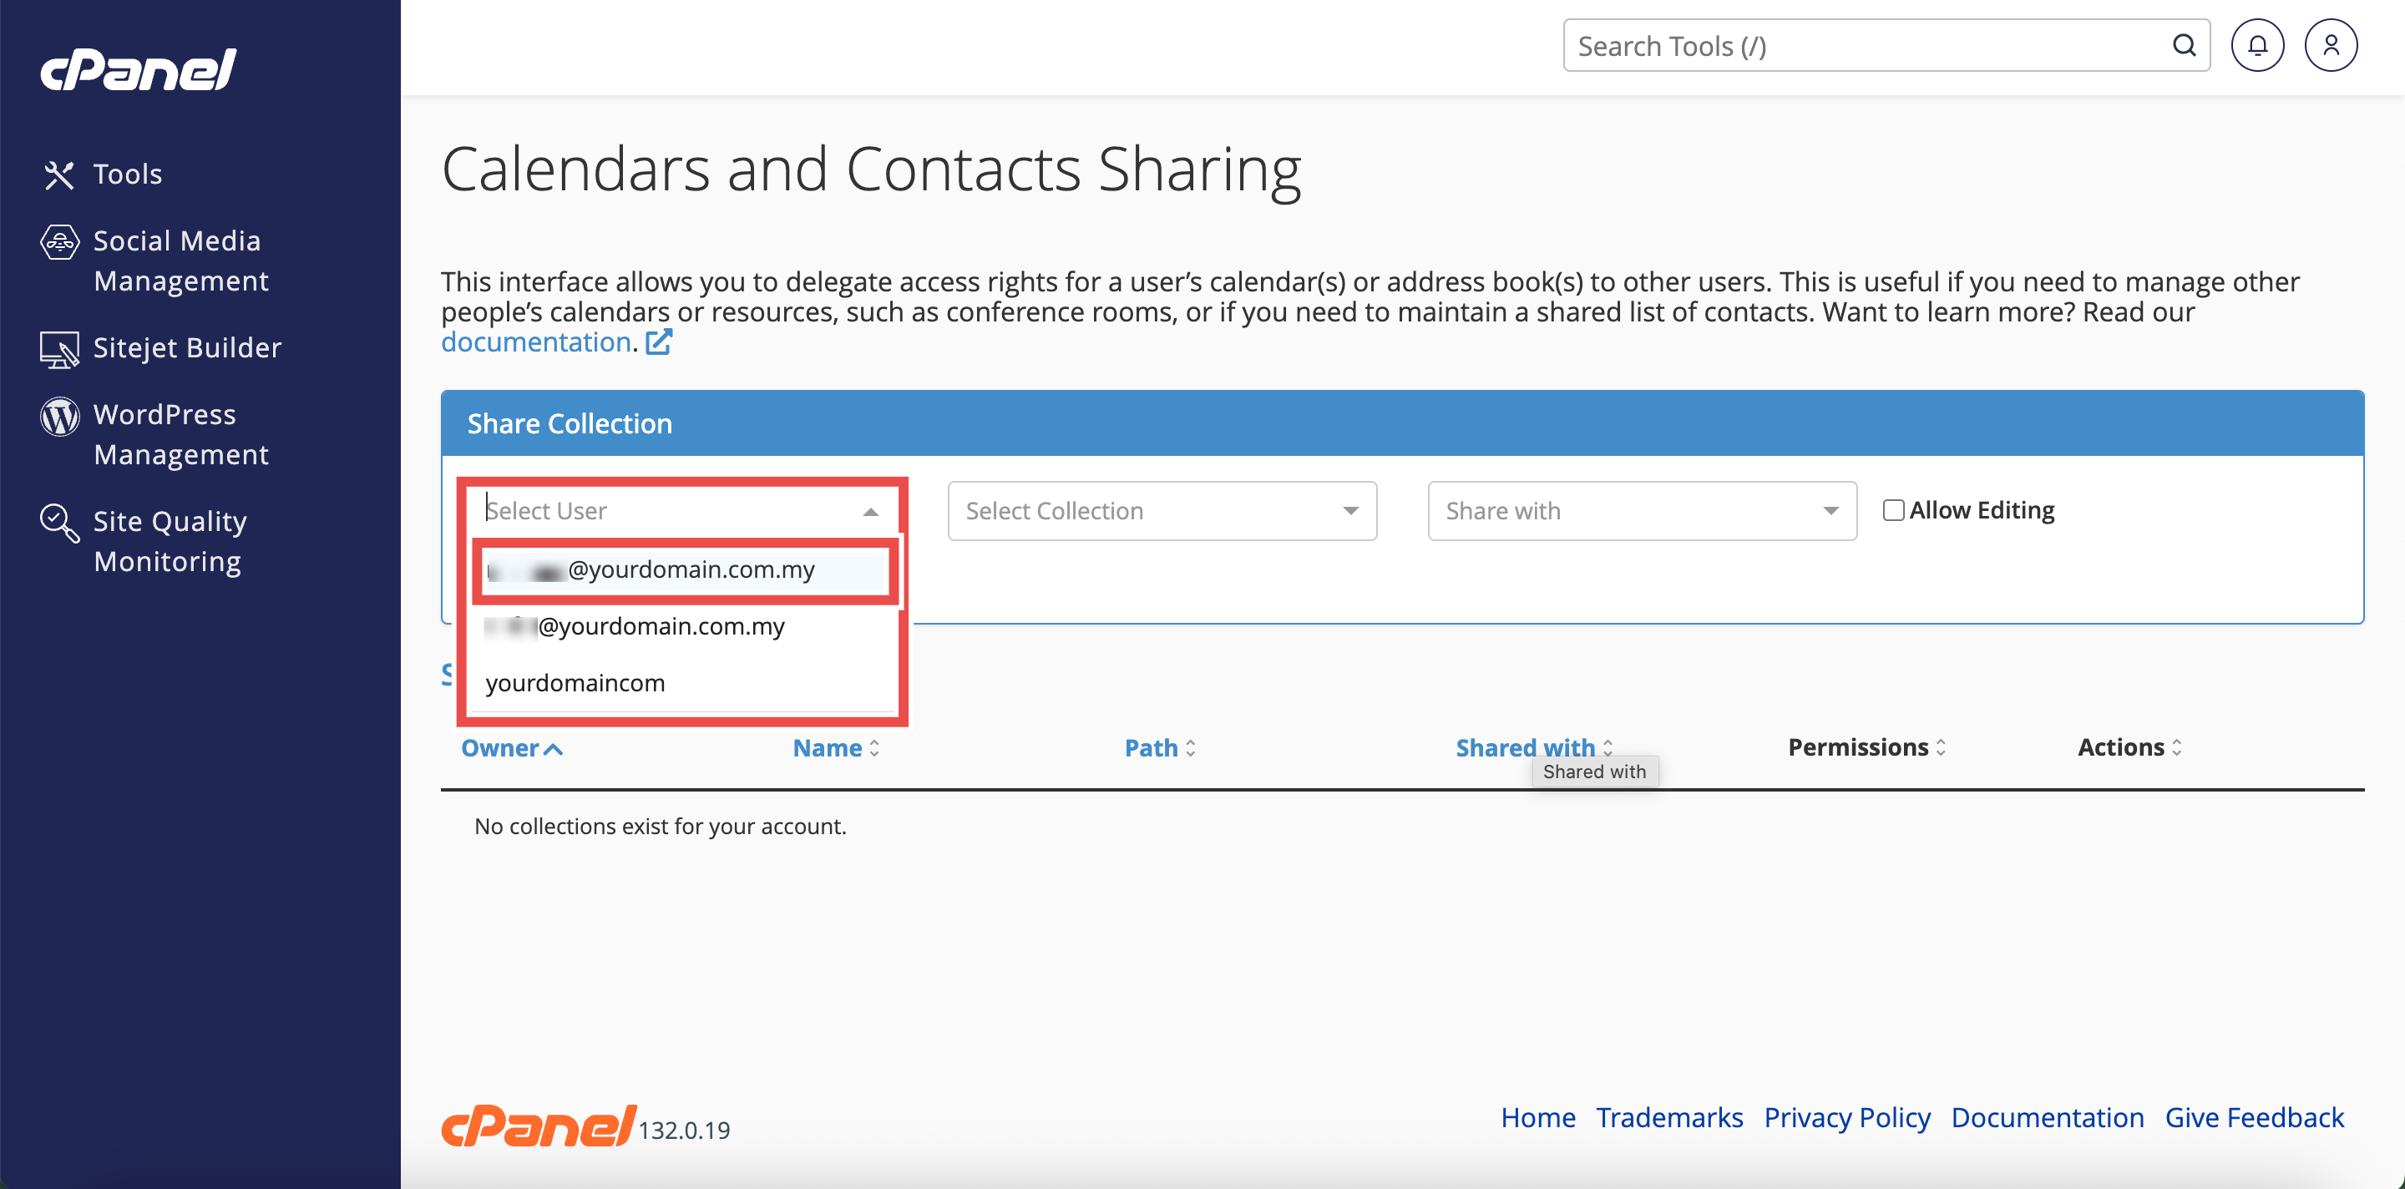
Task: Click the documentation external link icon
Action: pyautogui.click(x=658, y=342)
